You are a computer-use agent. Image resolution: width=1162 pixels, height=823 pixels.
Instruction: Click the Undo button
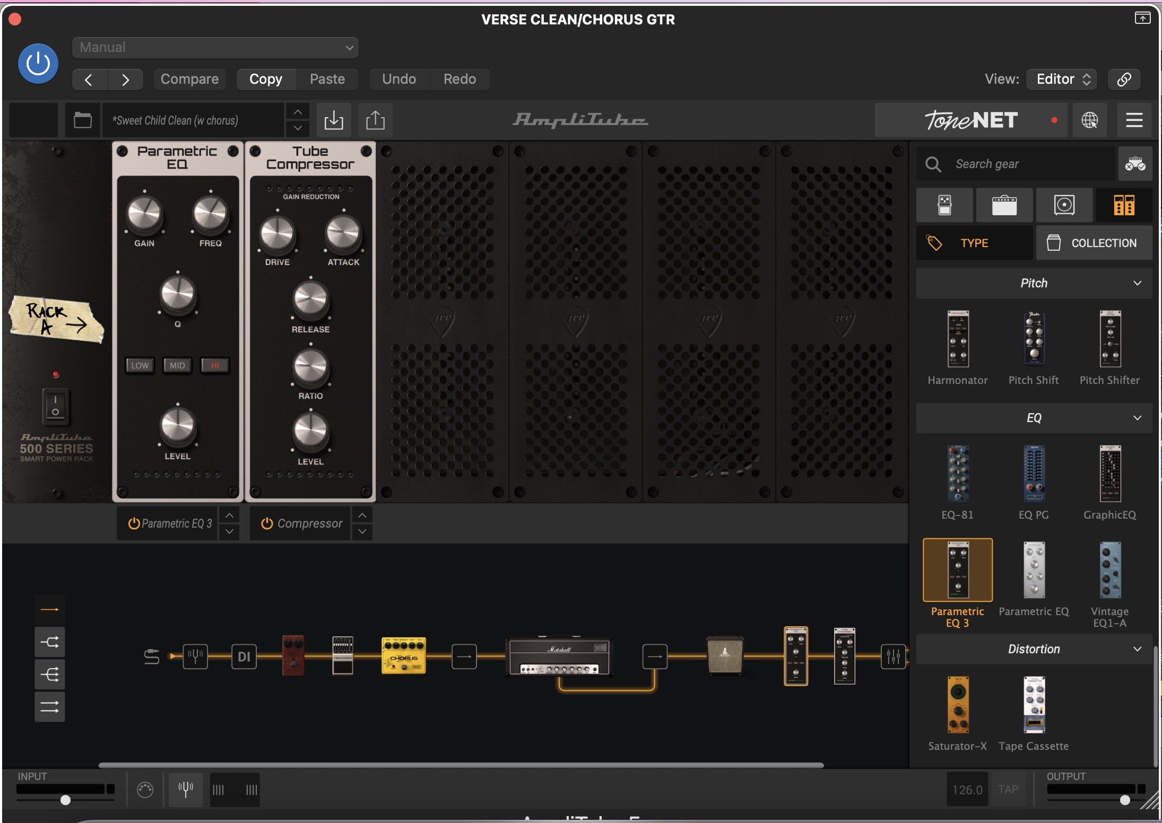click(399, 79)
